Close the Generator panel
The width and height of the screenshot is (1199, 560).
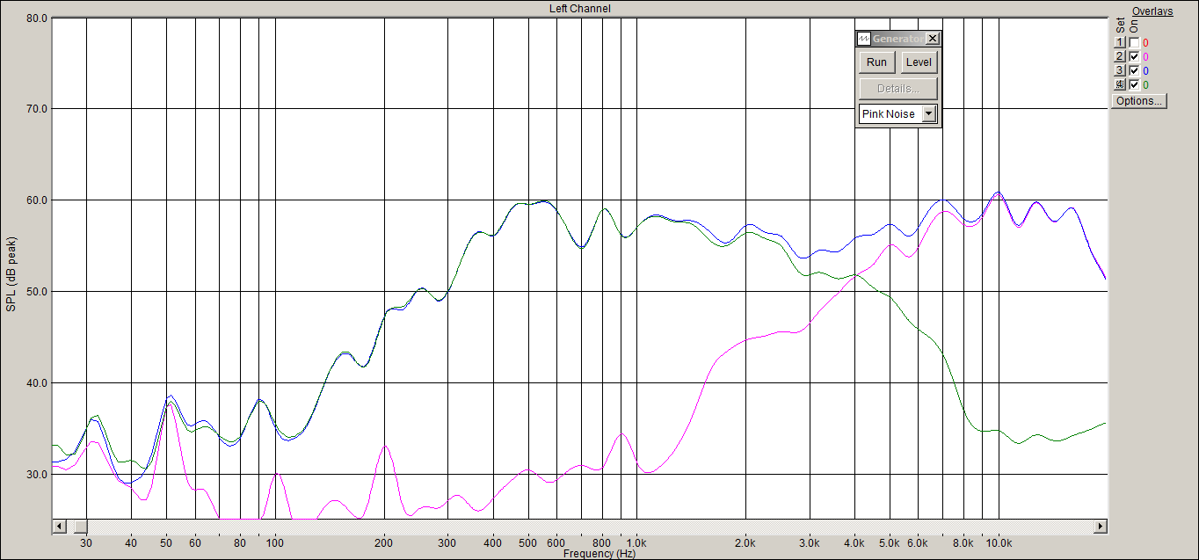pos(933,39)
